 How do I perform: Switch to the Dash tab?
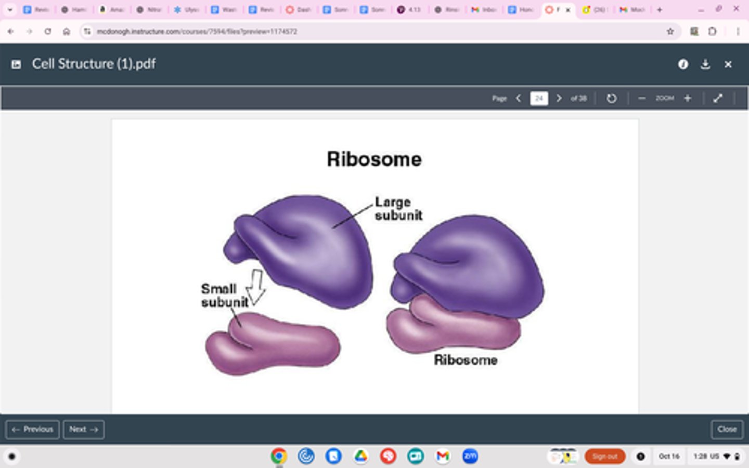coord(299,9)
